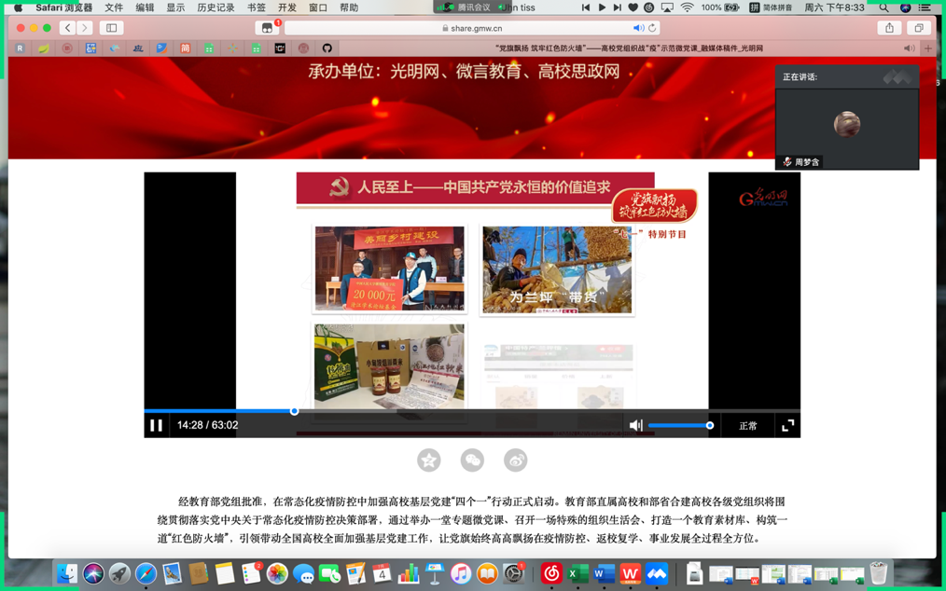
Task: Reload the current page
Action: coord(652,28)
